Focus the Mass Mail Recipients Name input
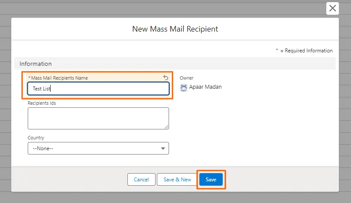The width and height of the screenshot is (351, 203). (x=98, y=89)
